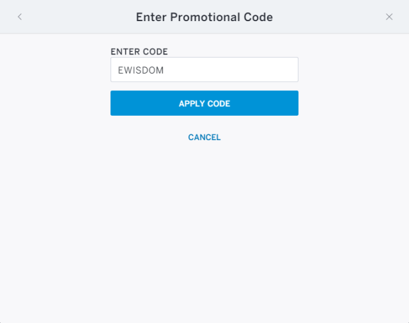Navigate back with the header chevron

pyautogui.click(x=20, y=17)
